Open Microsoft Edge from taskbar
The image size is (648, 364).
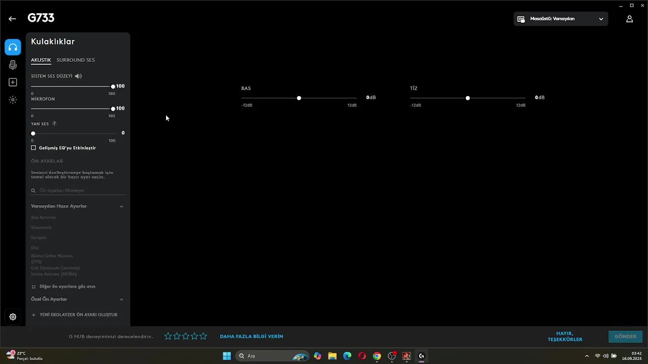coord(347,356)
